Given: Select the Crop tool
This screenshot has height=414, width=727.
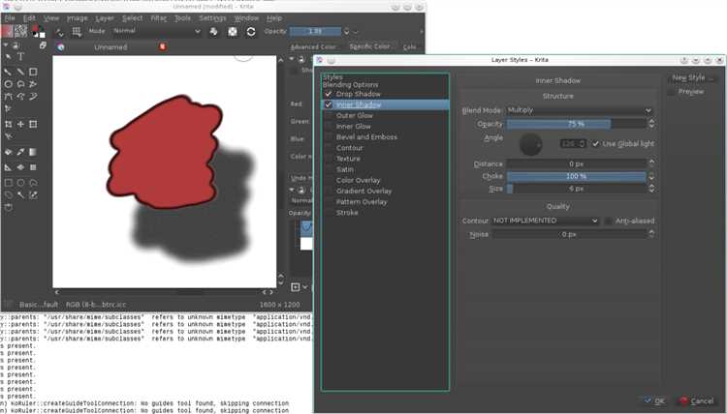Looking at the screenshot, I should (9, 124).
